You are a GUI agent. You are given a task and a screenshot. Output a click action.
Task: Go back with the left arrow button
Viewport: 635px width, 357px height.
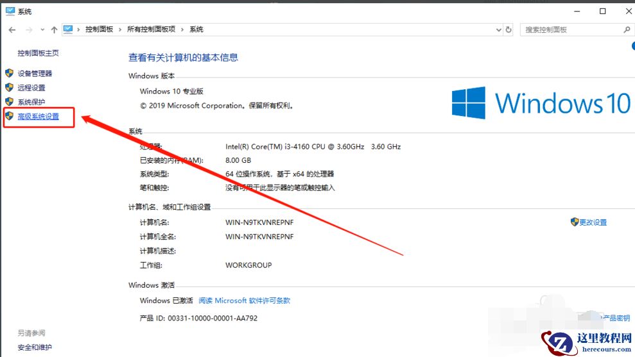(x=12, y=29)
